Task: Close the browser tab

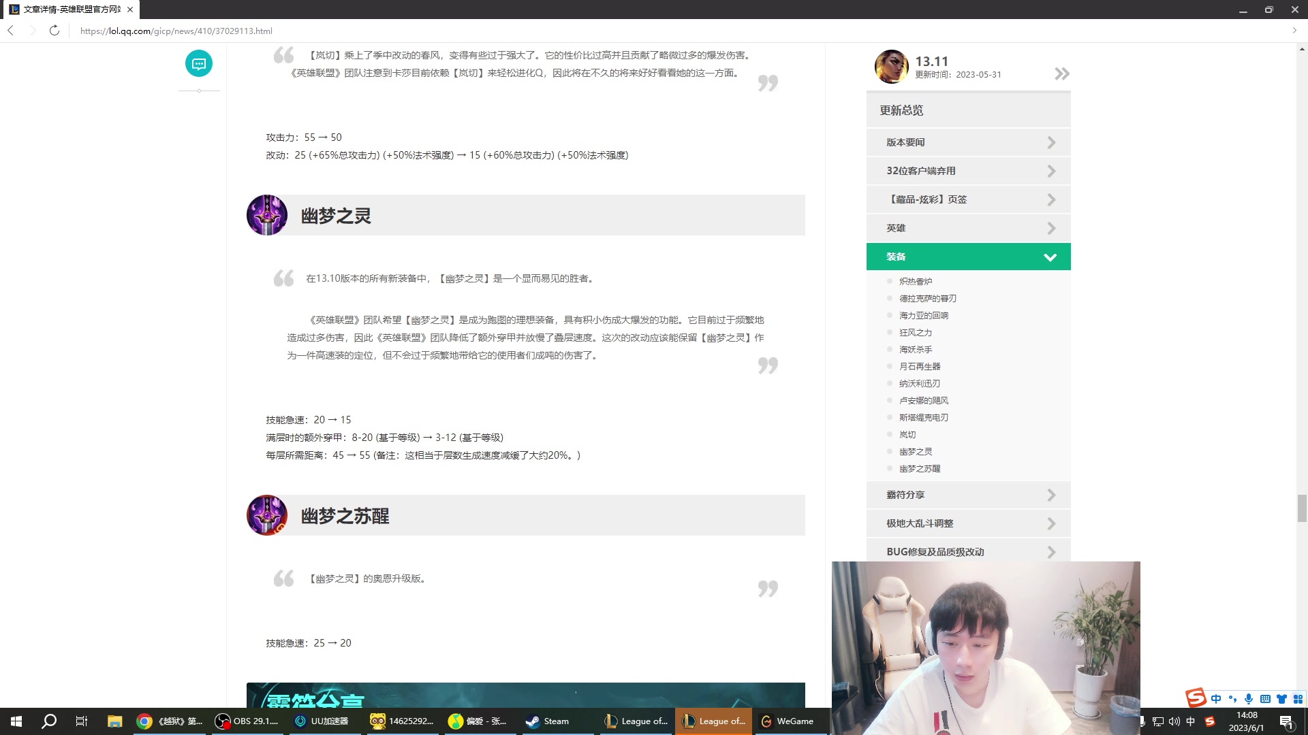Action: click(x=130, y=10)
